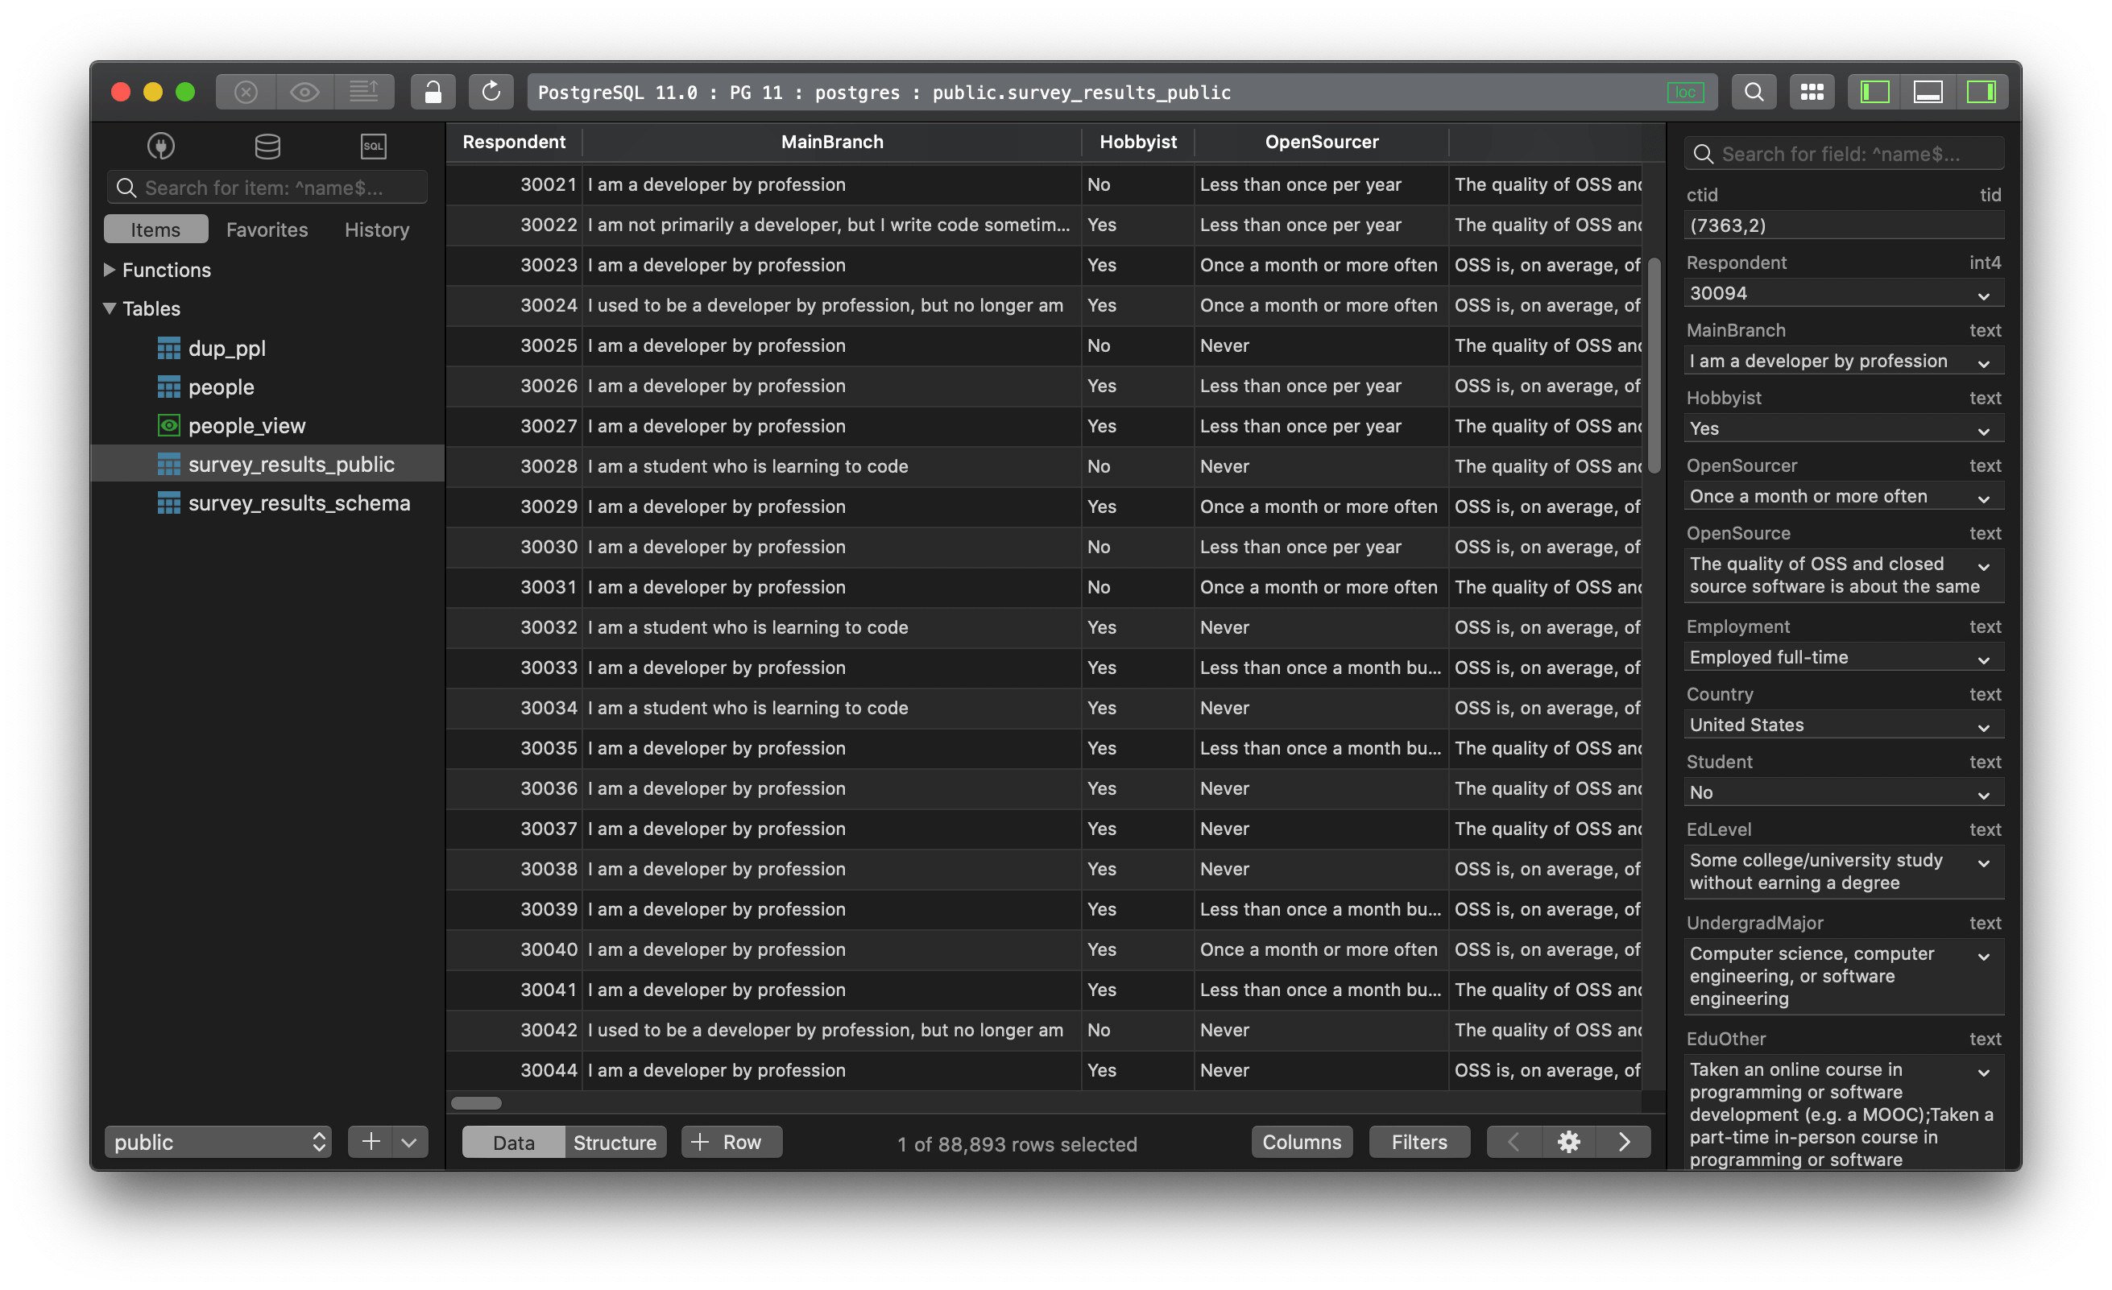Click the Columns button

(1301, 1142)
